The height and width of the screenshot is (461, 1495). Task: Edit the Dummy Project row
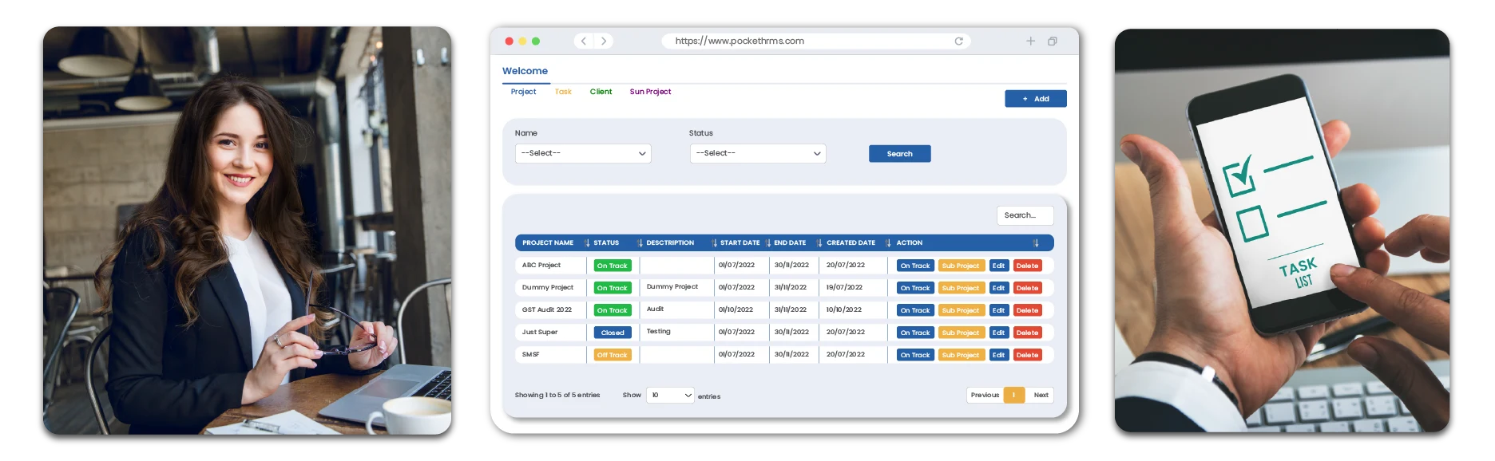coord(998,288)
